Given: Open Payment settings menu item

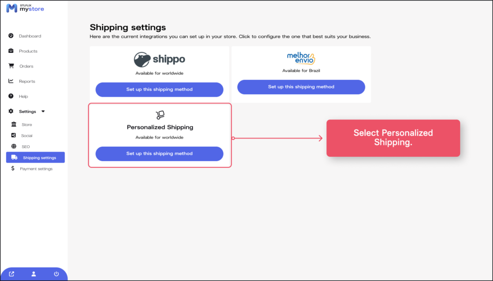Looking at the screenshot, I should [x=36, y=169].
